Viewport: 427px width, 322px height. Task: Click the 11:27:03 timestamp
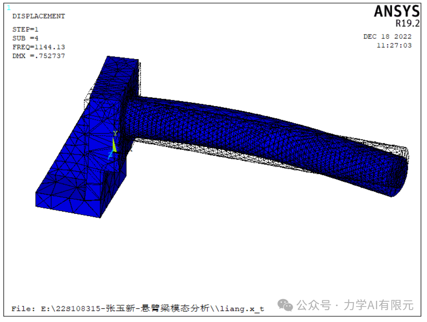(394, 45)
